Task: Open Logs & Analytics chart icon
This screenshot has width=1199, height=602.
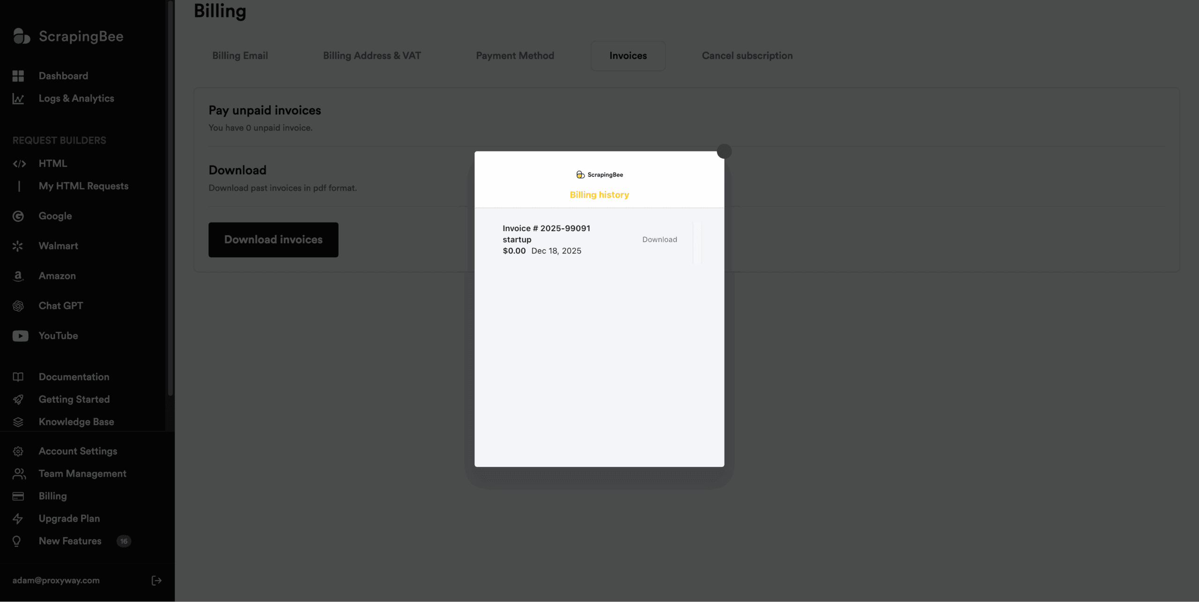Action: 18,99
